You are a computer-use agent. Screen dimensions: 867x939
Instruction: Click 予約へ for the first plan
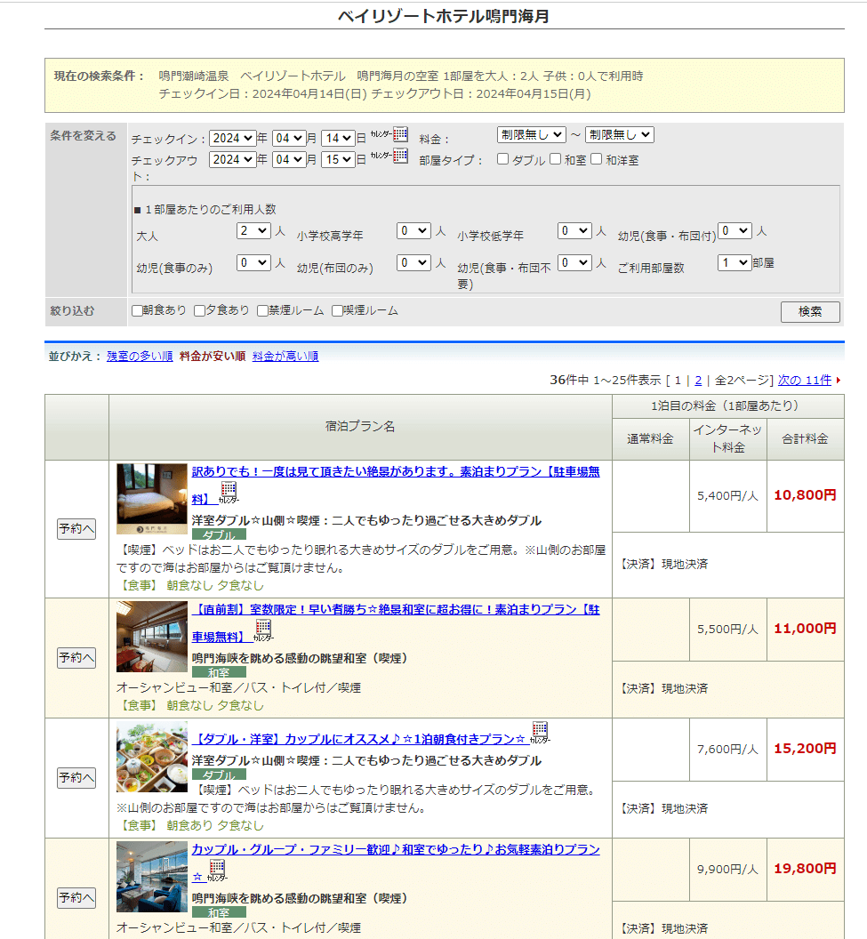pyautogui.click(x=76, y=529)
